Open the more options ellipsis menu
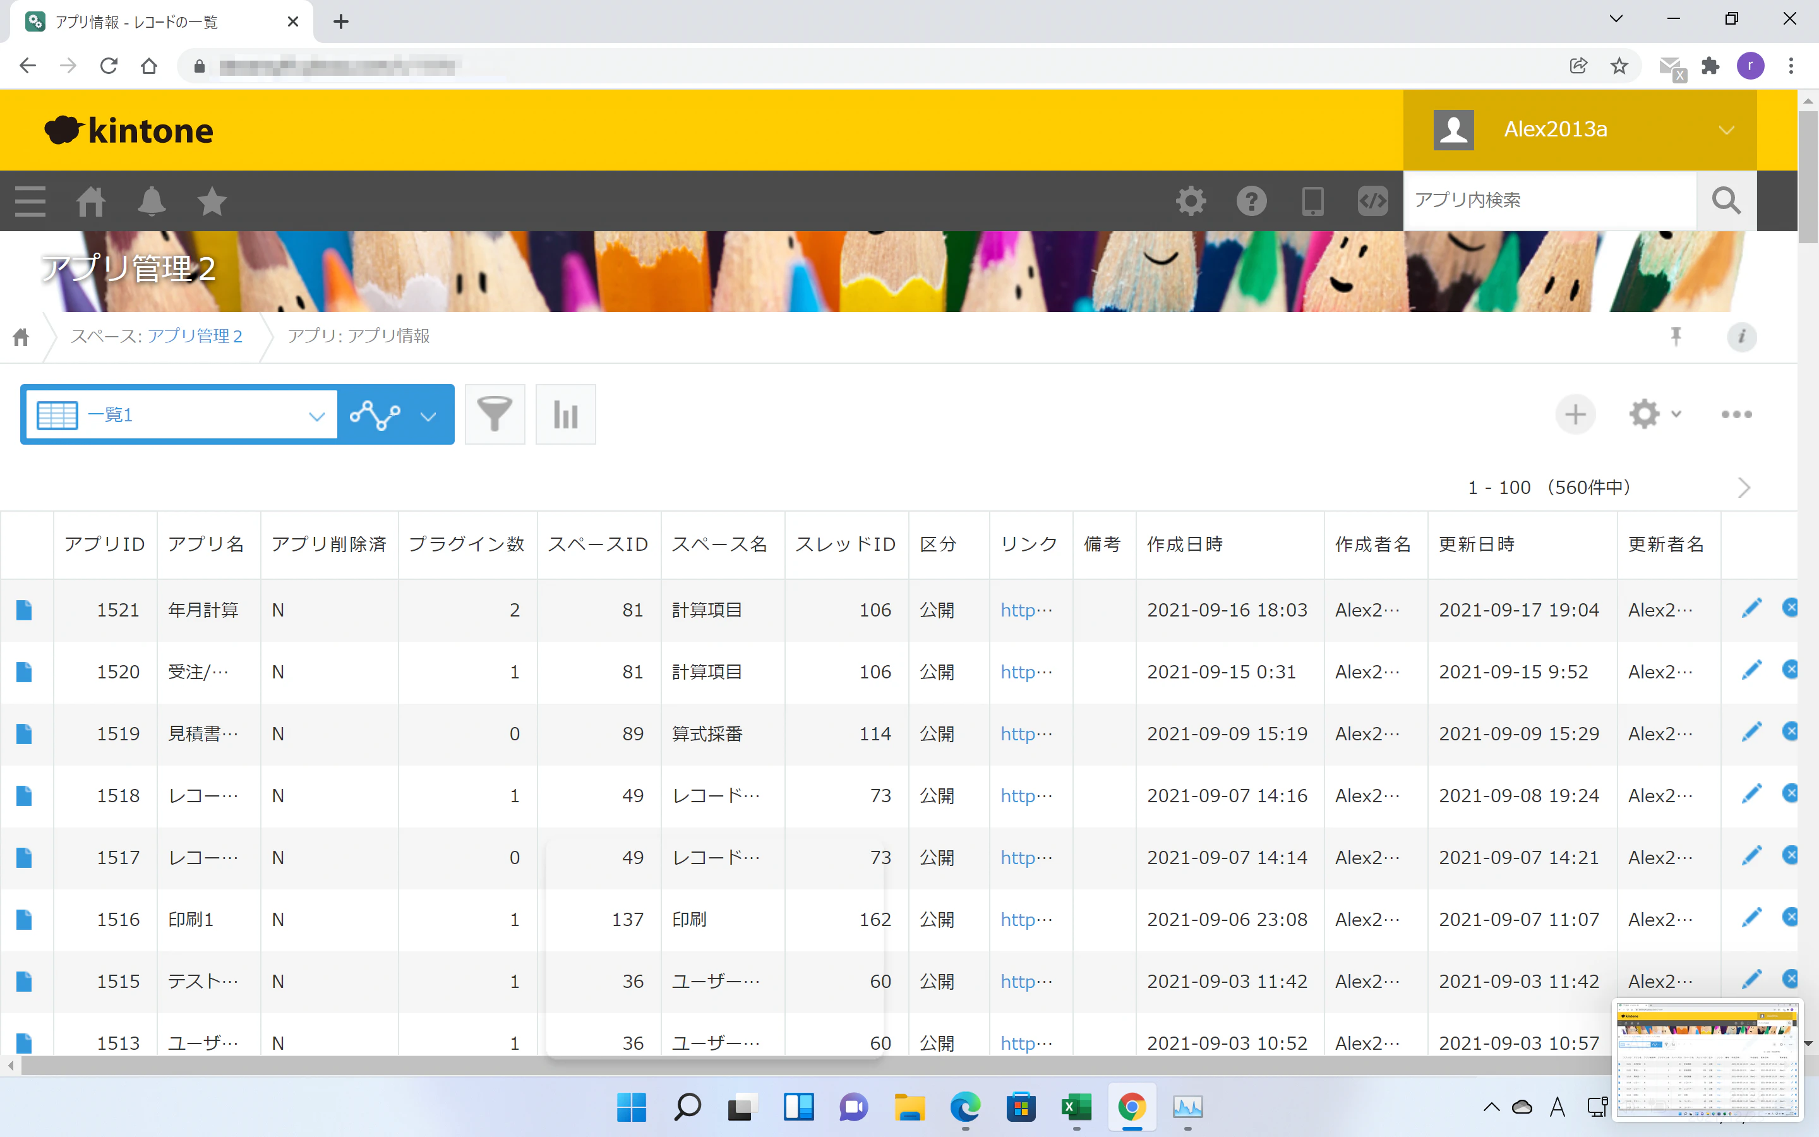The width and height of the screenshot is (1819, 1137). coord(1736,414)
